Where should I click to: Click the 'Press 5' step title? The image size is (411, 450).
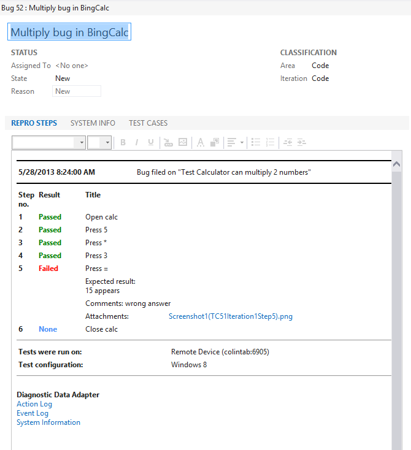pos(96,230)
